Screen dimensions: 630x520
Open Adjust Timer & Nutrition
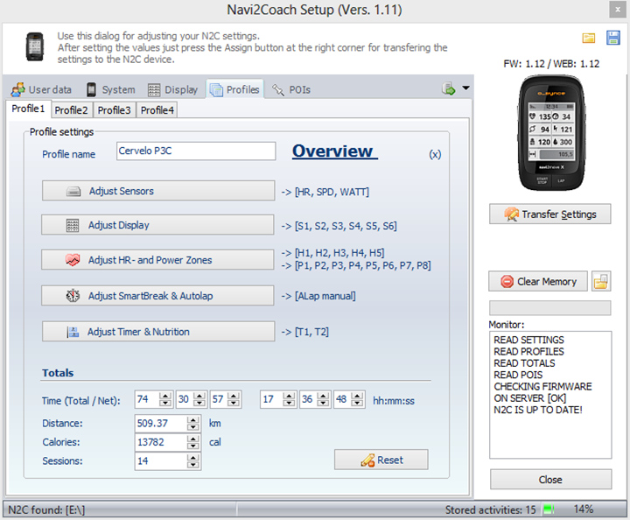click(157, 332)
